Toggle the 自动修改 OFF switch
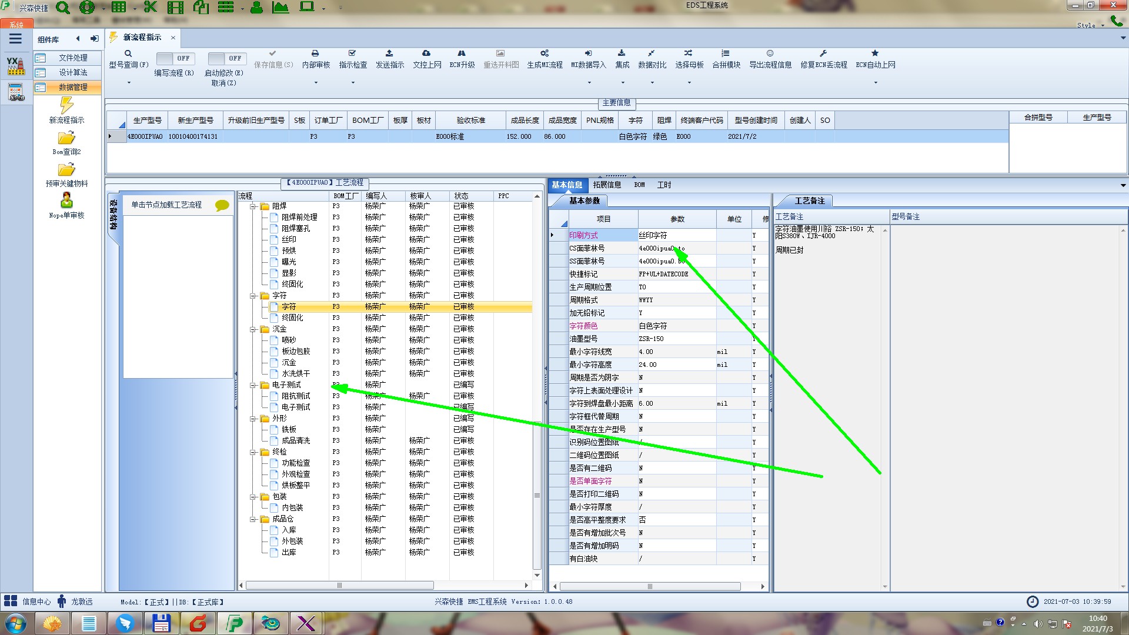Viewport: 1129px width, 635px height. pyautogui.click(x=226, y=58)
